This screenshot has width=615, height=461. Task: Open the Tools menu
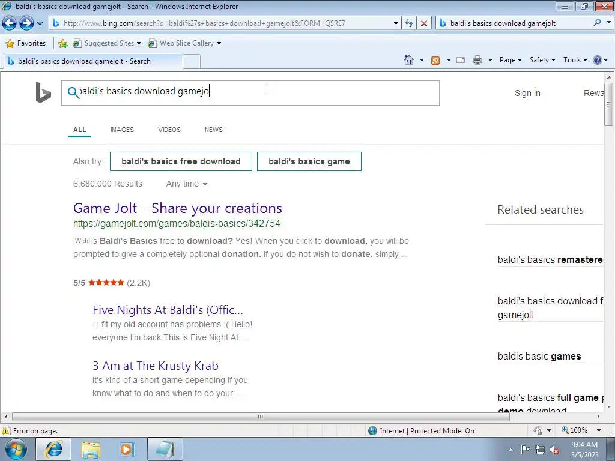pos(575,60)
